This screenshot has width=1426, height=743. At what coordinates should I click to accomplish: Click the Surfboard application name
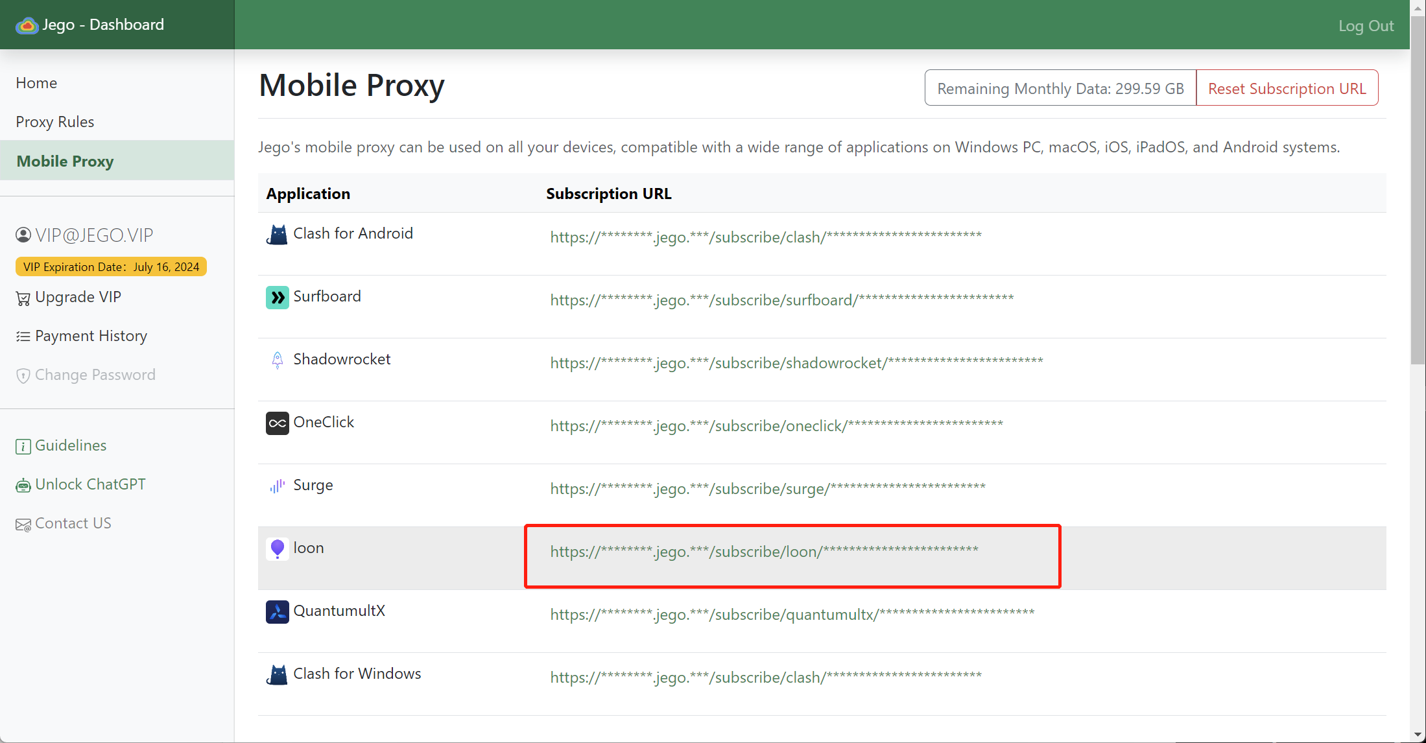point(327,296)
